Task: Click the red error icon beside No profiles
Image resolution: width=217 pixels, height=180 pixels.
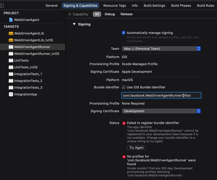Action: 124,157
